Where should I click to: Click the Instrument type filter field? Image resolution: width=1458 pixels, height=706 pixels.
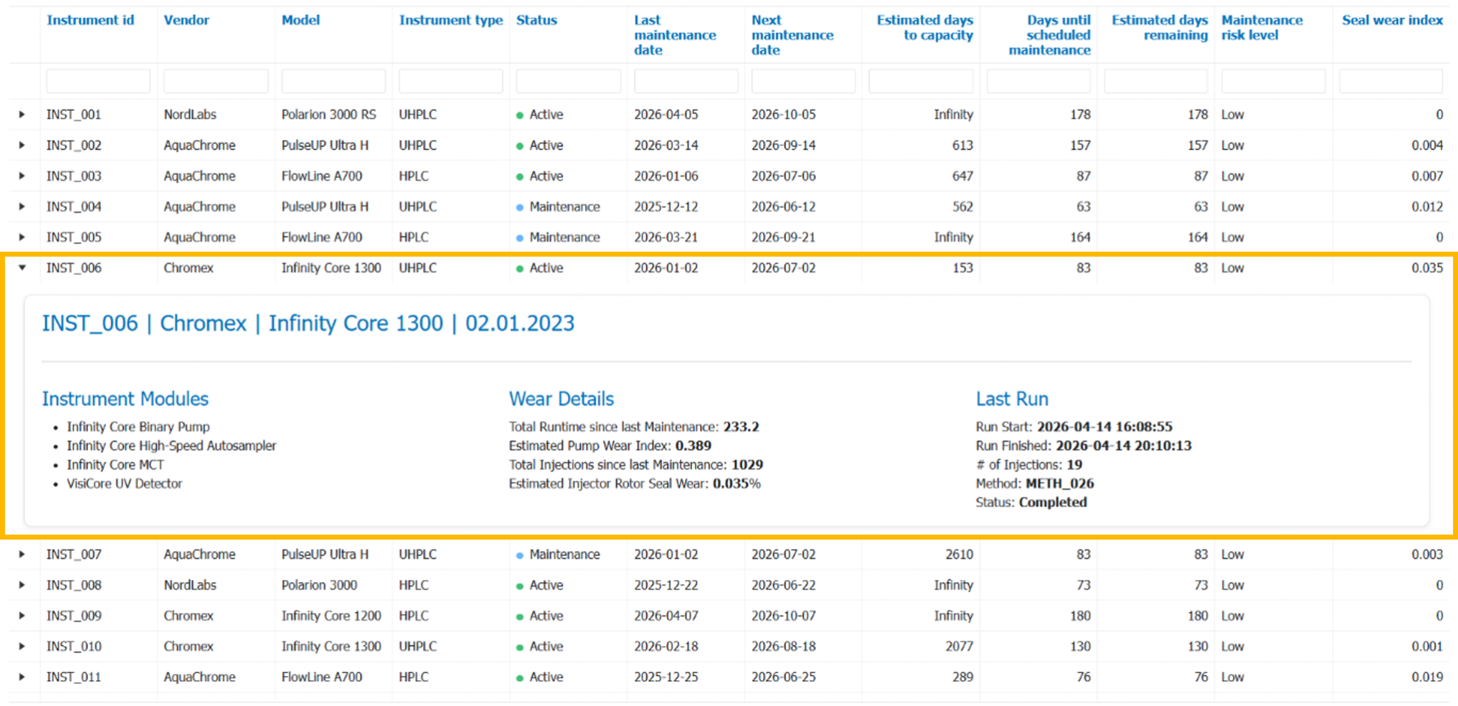(451, 81)
